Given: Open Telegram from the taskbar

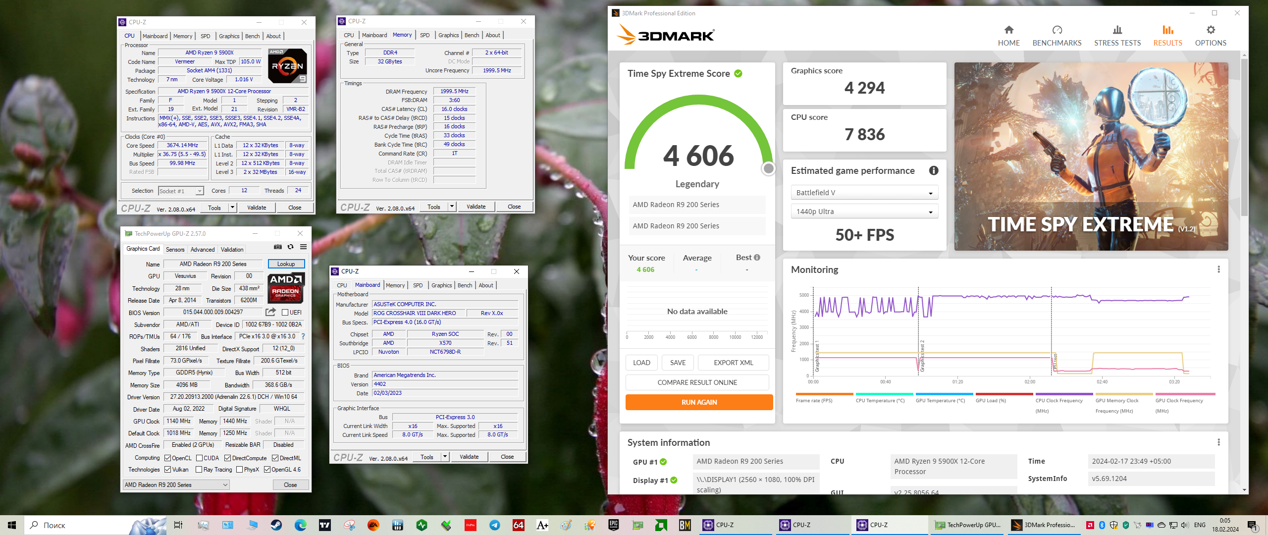Looking at the screenshot, I should [x=494, y=525].
